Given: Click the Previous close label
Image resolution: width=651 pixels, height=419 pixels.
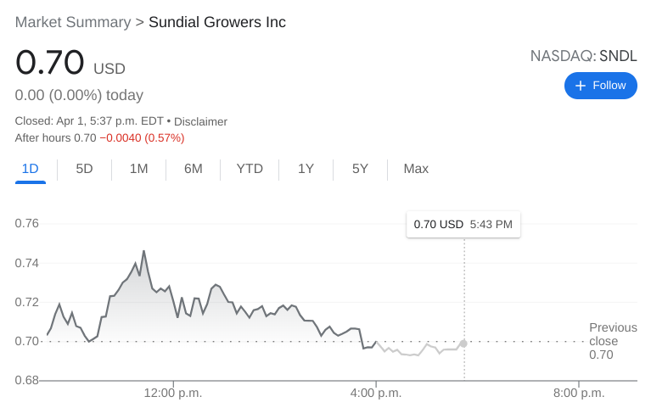Looking at the screenshot, I should coord(612,334).
